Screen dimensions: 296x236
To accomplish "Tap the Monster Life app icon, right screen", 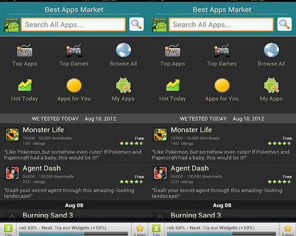I will (160, 135).
